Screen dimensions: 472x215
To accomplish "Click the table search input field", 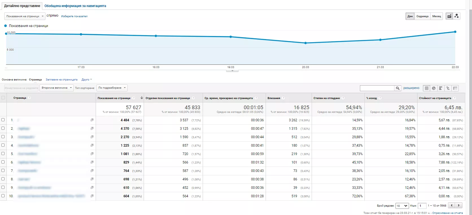I will [377, 88].
